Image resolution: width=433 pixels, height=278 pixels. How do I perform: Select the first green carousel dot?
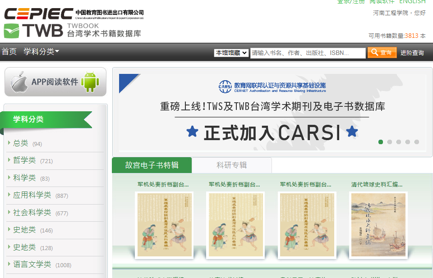(381, 142)
